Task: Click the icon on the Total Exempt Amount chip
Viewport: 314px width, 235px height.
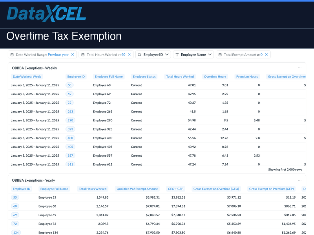Action: [220, 55]
